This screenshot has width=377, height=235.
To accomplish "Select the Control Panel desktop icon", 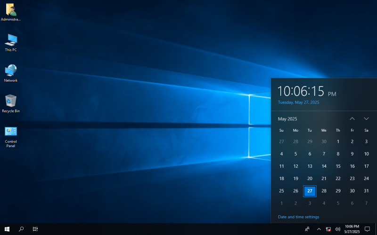I will tap(10, 137).
